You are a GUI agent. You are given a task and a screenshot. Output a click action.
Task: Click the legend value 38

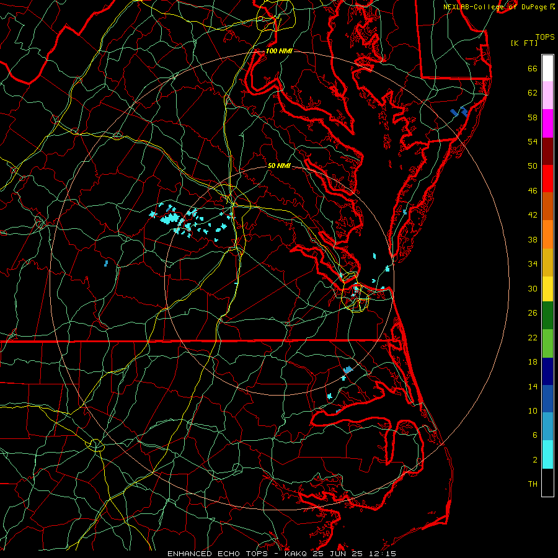coord(533,239)
